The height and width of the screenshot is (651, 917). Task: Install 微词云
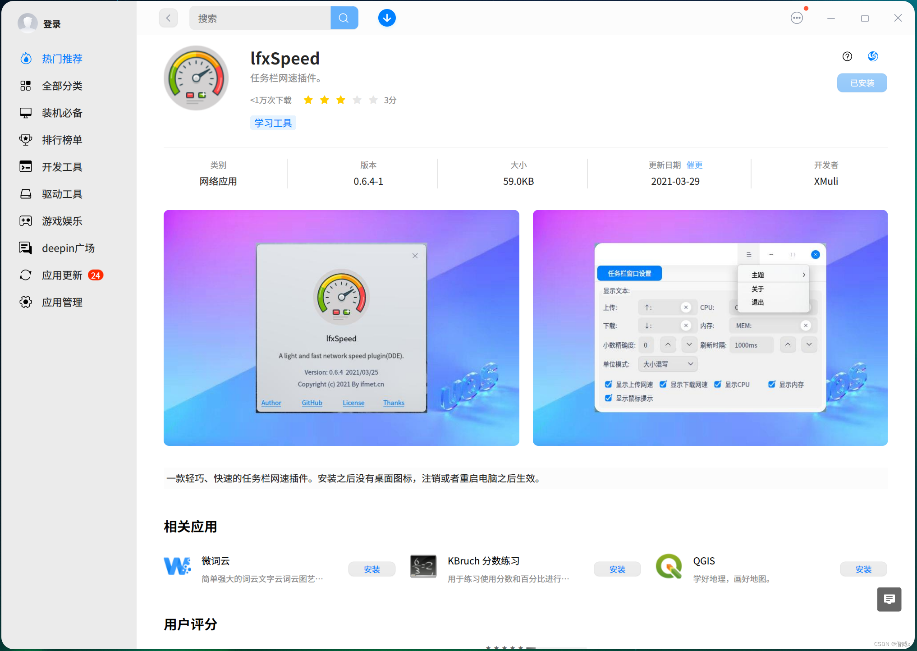point(372,569)
